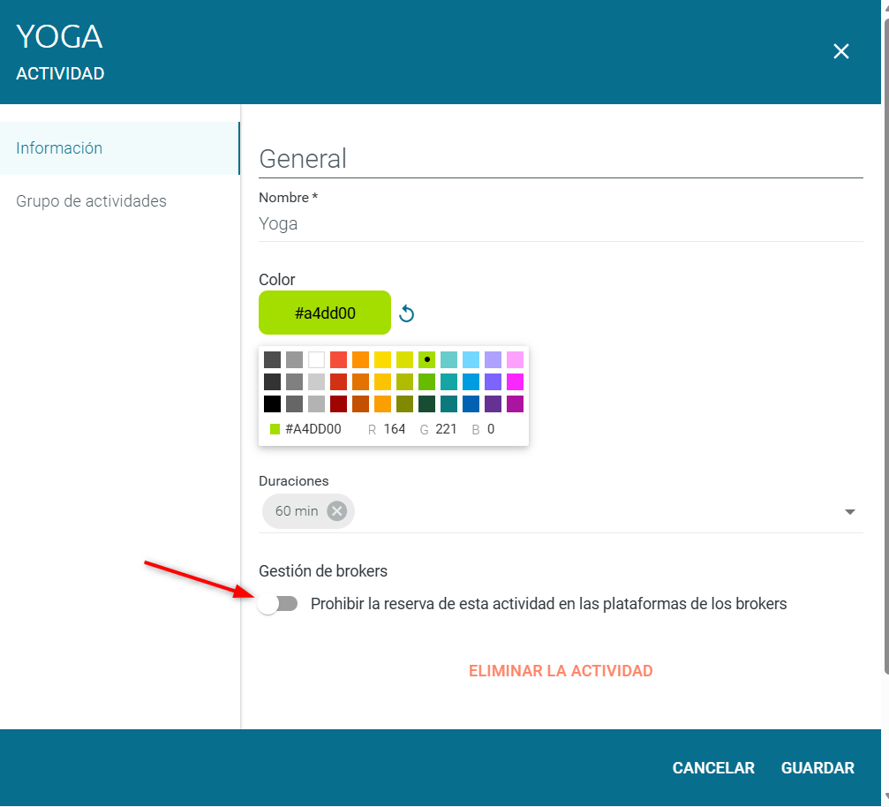889x807 pixels.
Task: Expand the Duraciones dropdown arrow
Action: (849, 512)
